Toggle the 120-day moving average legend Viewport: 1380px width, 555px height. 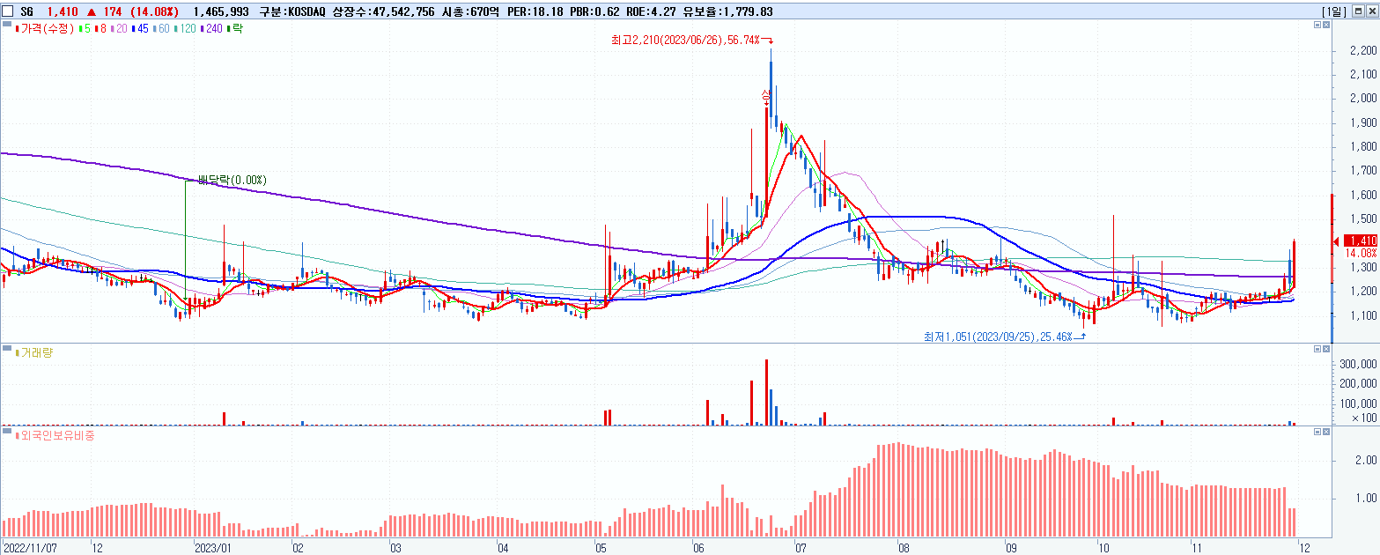coord(185,28)
